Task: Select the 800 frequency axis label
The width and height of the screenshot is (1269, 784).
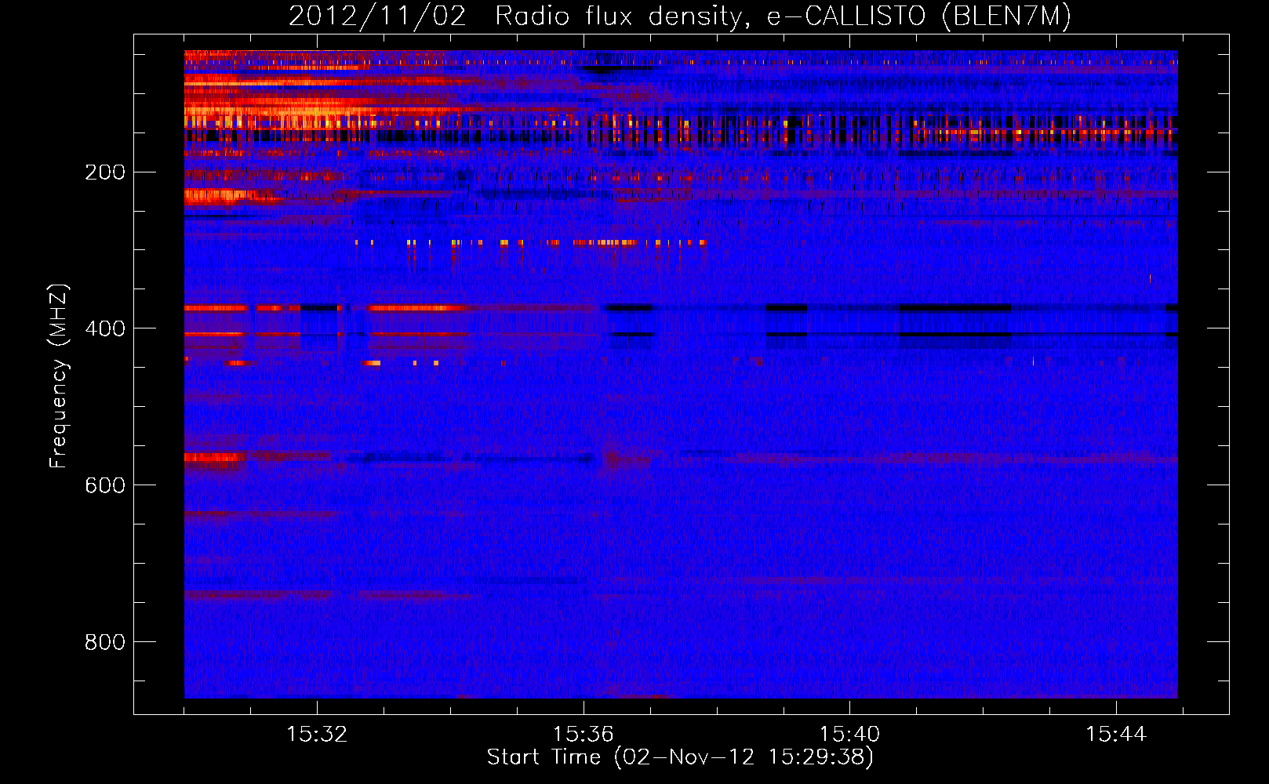Action: pyautogui.click(x=104, y=642)
